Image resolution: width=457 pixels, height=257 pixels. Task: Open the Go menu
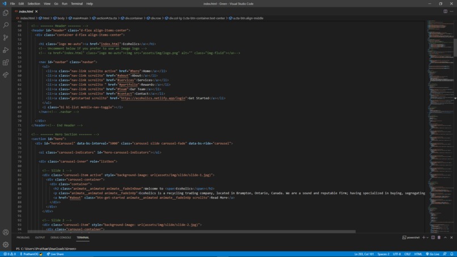point(56,4)
